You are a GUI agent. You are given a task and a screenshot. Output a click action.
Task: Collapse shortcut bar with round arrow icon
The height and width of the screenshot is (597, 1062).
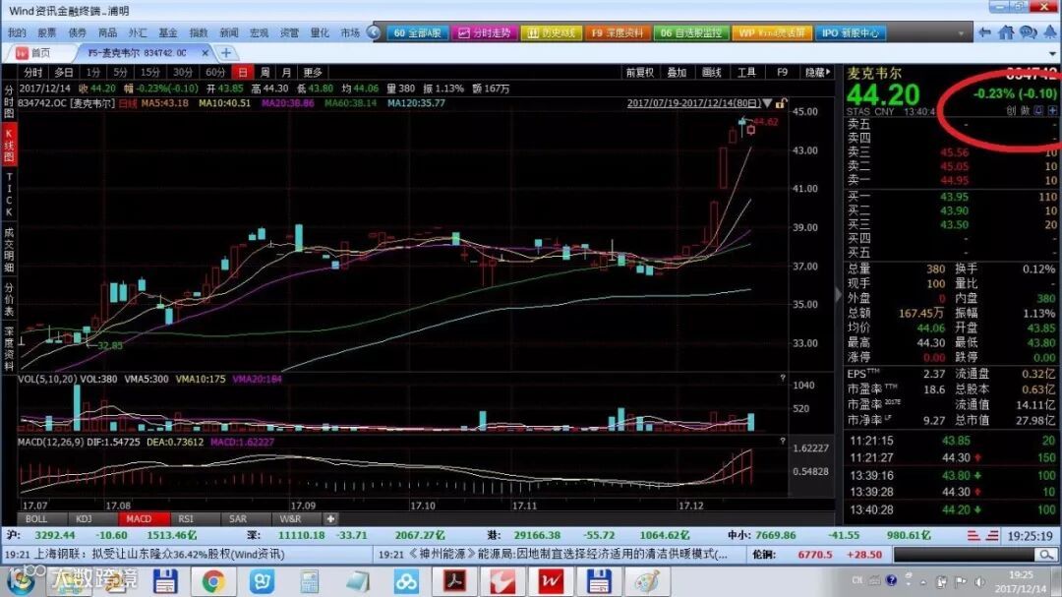[374, 32]
